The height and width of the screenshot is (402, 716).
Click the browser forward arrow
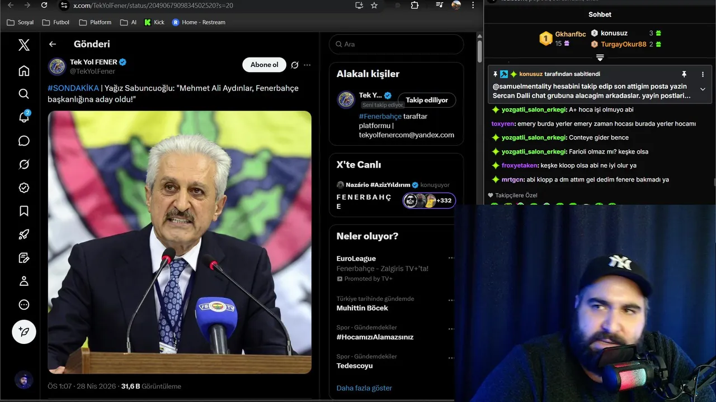tap(27, 5)
